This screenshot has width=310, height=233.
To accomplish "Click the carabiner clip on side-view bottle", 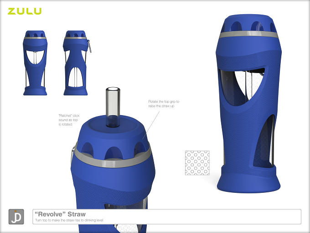I will point(89,46).
